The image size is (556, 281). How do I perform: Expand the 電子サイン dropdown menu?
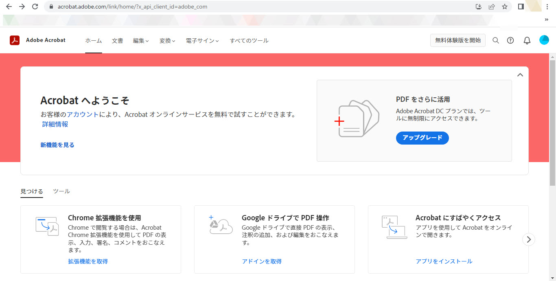(x=202, y=41)
